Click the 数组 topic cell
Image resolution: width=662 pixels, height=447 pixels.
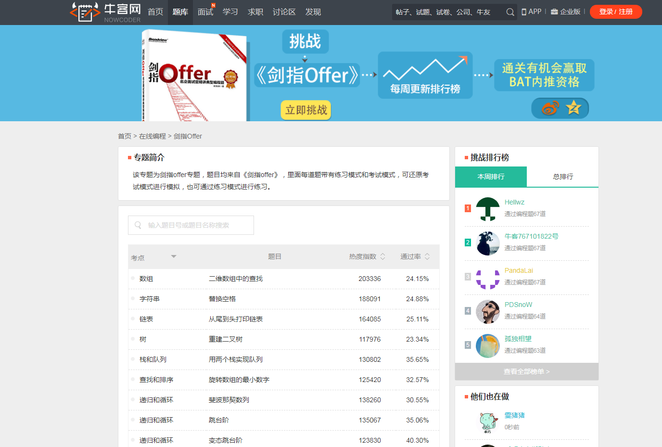(x=146, y=279)
